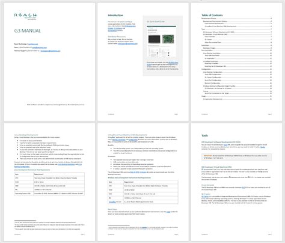This screenshot has height=243, width=285.
Task: Click the Cross Compiler subheading
Action: pos(207,185)
